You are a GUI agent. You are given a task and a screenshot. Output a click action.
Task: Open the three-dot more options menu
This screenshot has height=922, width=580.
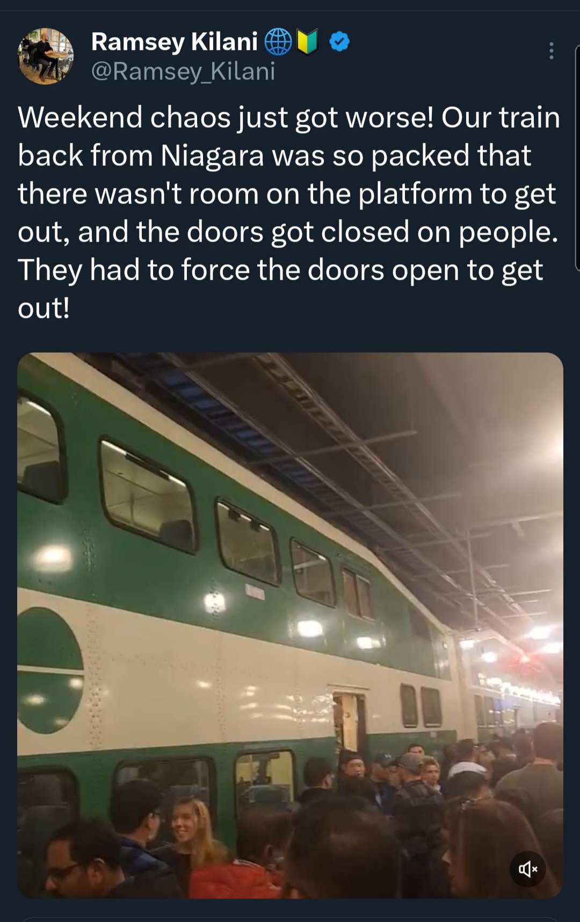[x=551, y=50]
